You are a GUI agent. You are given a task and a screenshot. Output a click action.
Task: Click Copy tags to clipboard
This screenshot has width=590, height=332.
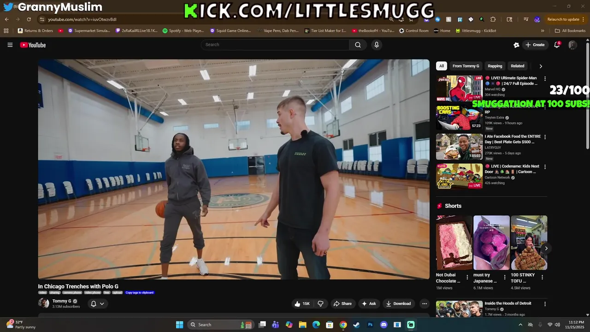click(x=140, y=292)
